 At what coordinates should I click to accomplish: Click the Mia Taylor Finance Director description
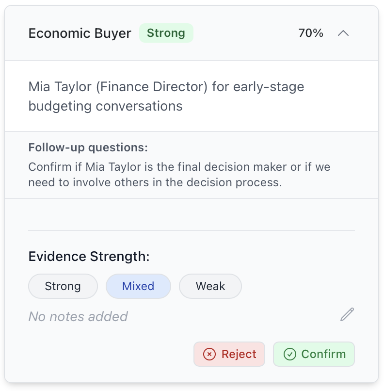point(166,87)
